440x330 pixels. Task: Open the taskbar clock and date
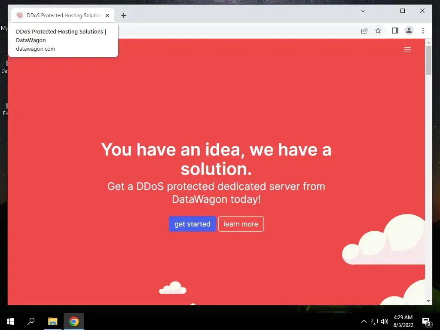pyautogui.click(x=403, y=321)
